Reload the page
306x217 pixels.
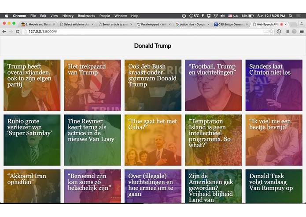(17, 31)
